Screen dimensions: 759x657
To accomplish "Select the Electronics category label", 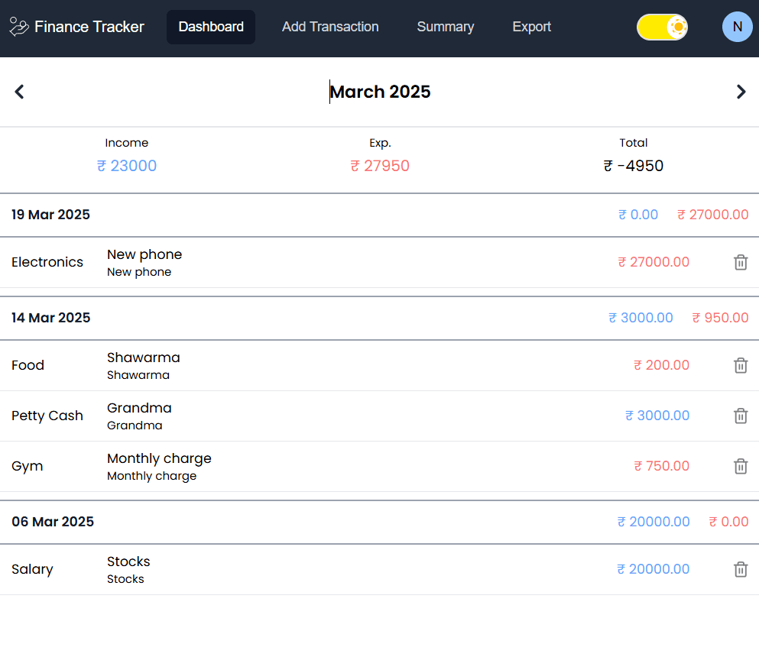I will click(x=47, y=262).
